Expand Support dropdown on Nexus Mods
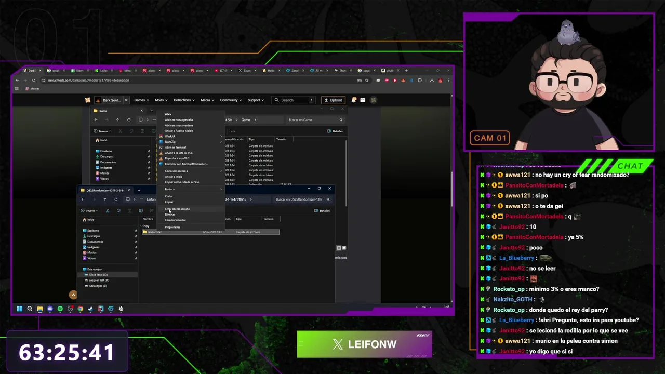 click(256, 100)
